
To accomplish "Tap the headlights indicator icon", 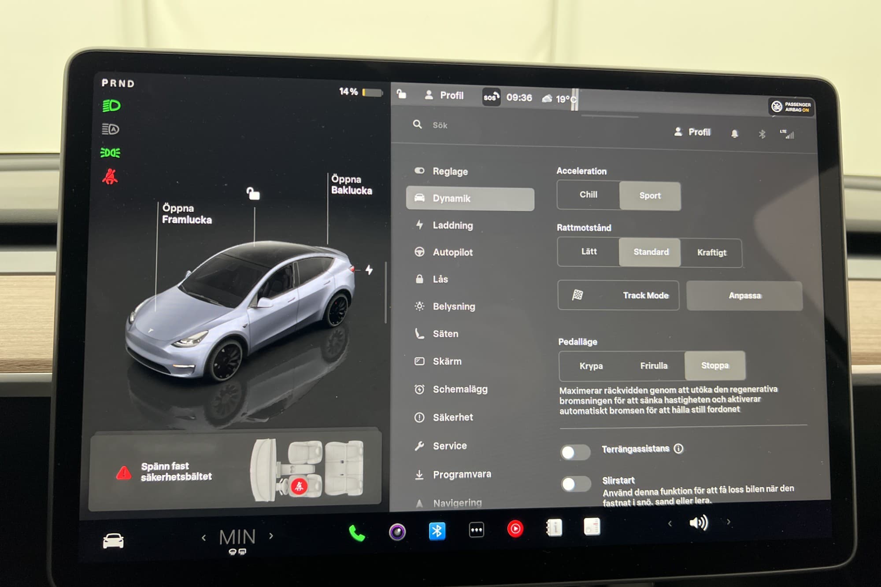I will [111, 106].
